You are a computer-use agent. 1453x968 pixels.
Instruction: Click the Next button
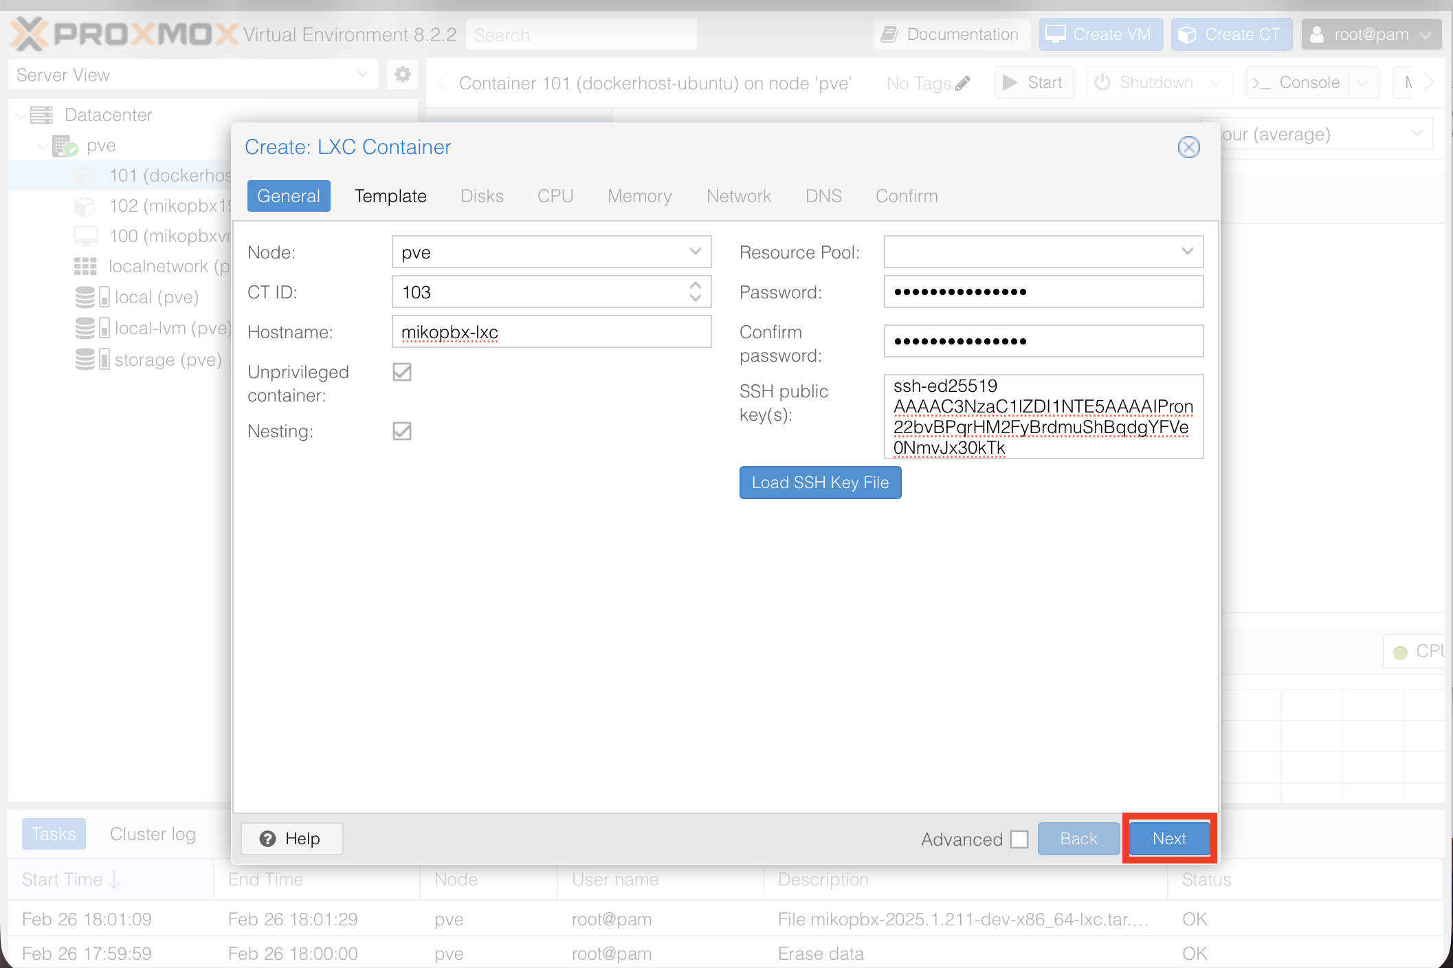(1169, 839)
